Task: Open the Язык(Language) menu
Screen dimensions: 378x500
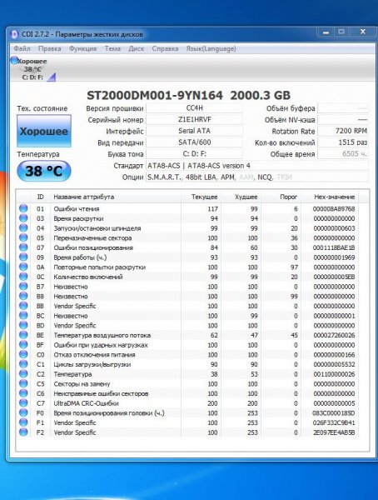Action: pyautogui.click(x=211, y=48)
